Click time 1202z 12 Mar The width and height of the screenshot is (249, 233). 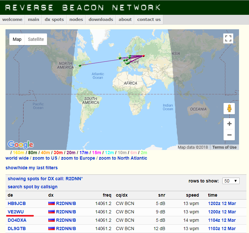(x=222, y=203)
